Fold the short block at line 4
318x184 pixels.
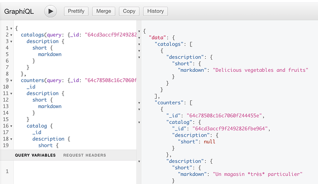[10, 48]
